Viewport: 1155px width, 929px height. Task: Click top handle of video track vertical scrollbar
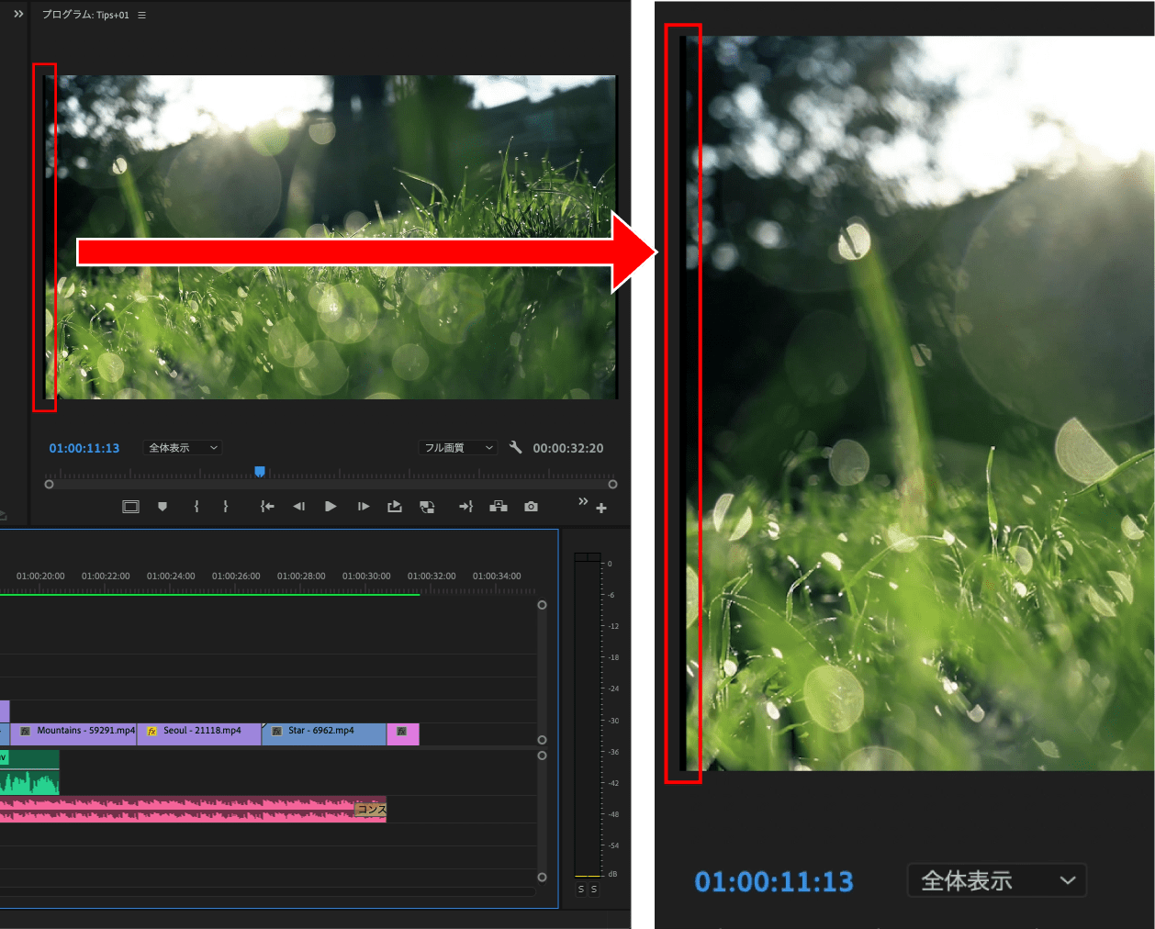[542, 605]
